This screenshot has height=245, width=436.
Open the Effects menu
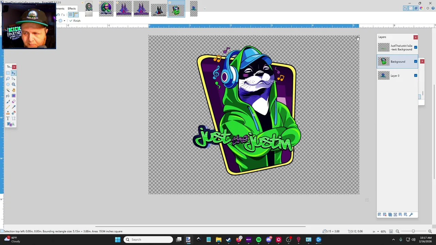click(x=72, y=9)
